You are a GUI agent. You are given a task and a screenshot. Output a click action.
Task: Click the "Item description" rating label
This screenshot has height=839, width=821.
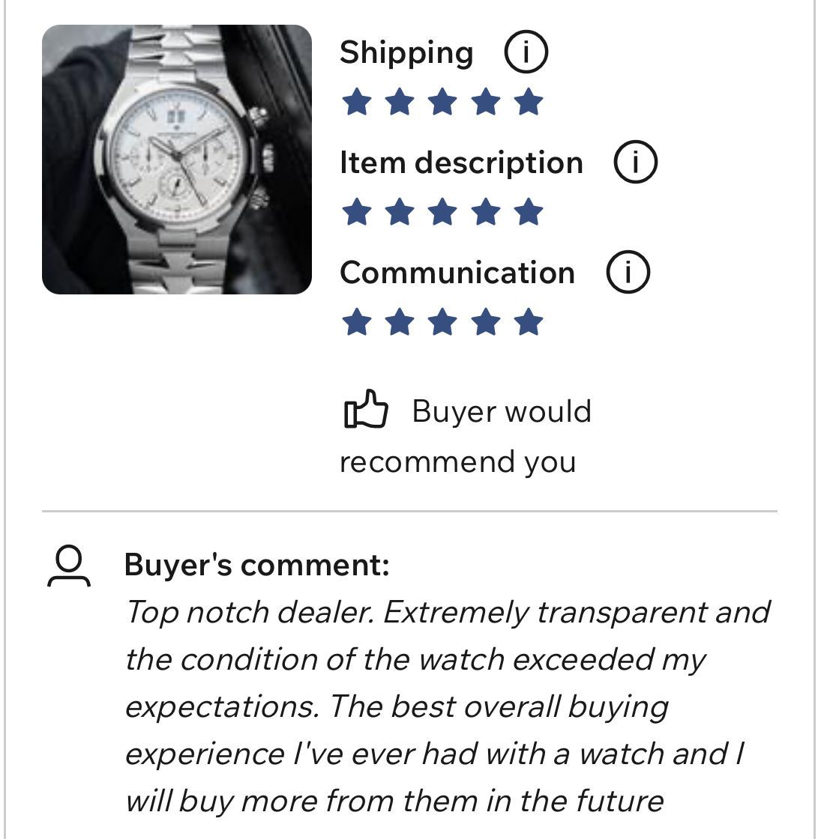tap(460, 163)
